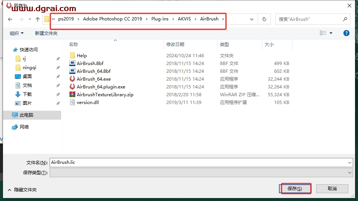Click 取消 button
The width and height of the screenshot is (358, 201).
pyautogui.click(x=332, y=188)
